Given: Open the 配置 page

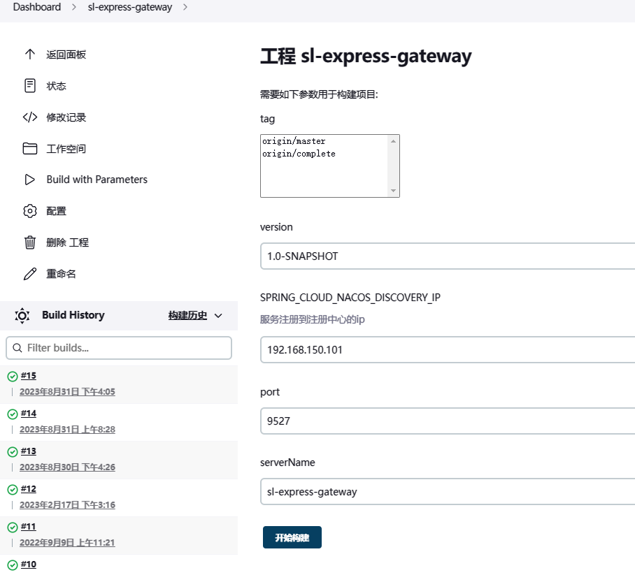Looking at the screenshot, I should (56, 211).
